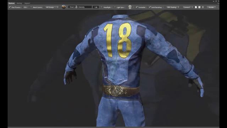Toggle the Post Process checkbox
Viewport: 227px width, 128px height.
coord(10,7)
